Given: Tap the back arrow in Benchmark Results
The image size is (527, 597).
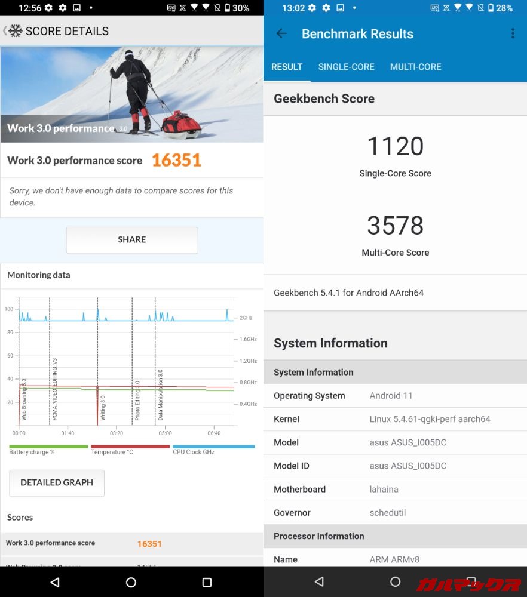Looking at the screenshot, I should point(281,34).
